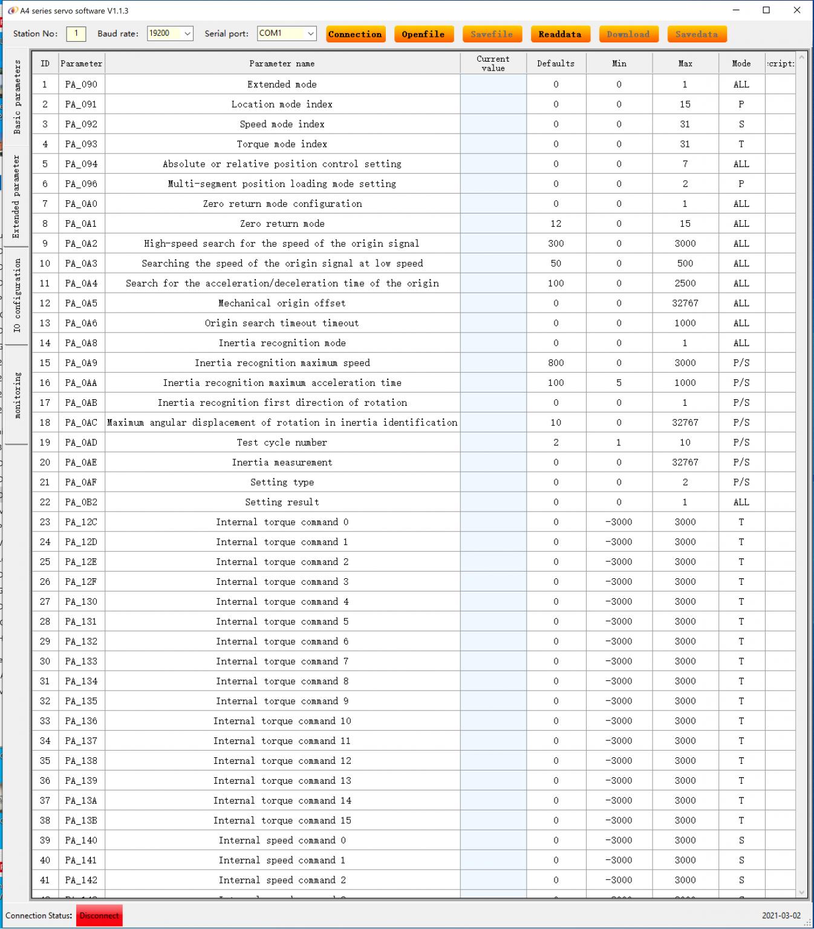Switch to the Basic parameters tab
The image size is (814, 929).
(17, 97)
